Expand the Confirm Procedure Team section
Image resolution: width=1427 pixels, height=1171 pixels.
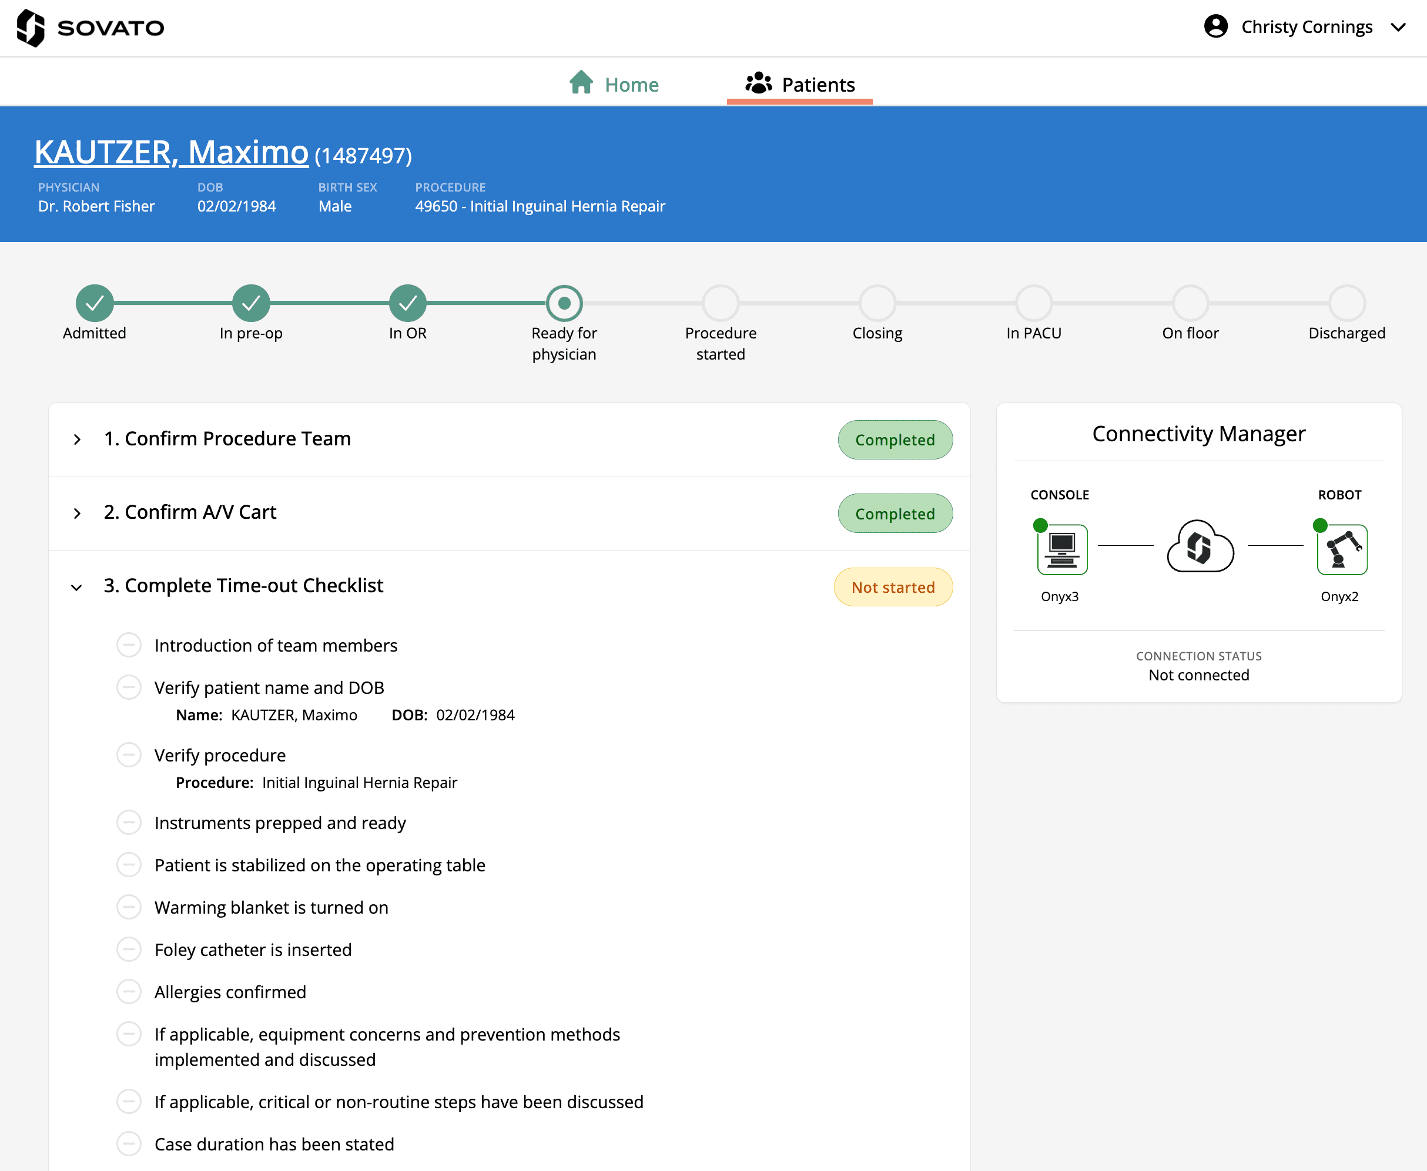[x=77, y=440]
